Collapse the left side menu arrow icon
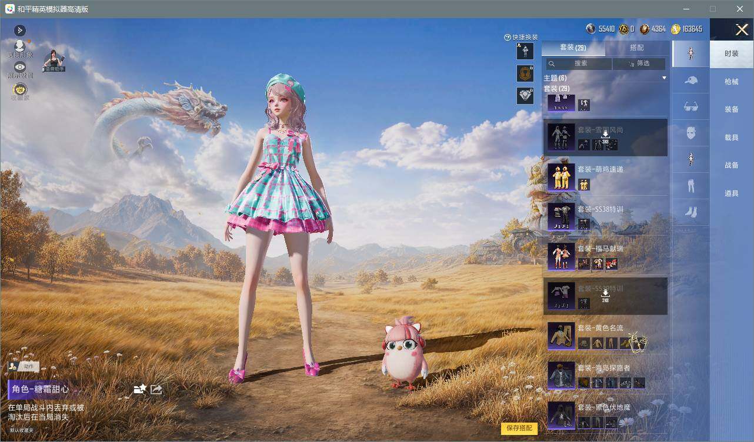 coord(19,31)
